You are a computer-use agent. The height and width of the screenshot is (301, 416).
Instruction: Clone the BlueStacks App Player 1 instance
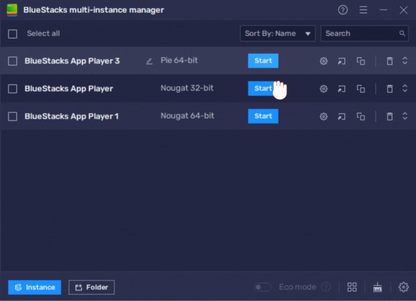[x=361, y=116]
